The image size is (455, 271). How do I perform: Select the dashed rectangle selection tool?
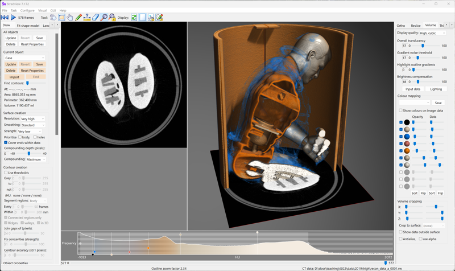tap(61, 18)
